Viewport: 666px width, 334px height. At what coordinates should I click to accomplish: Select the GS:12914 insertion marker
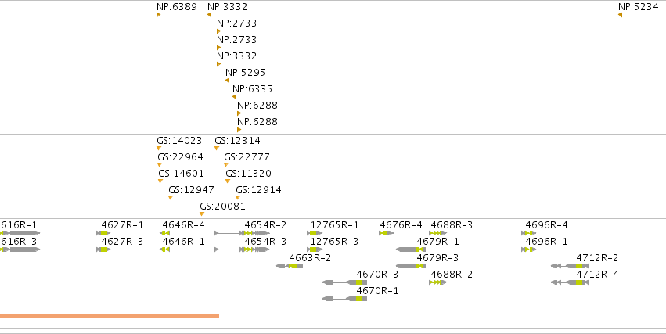[238, 197]
